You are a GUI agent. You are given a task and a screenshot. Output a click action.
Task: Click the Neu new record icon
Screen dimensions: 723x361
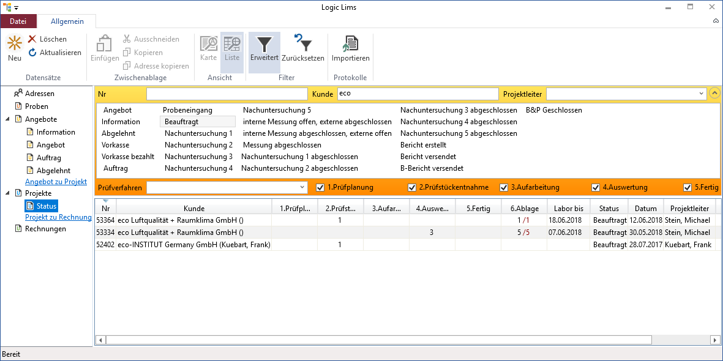coord(15,43)
